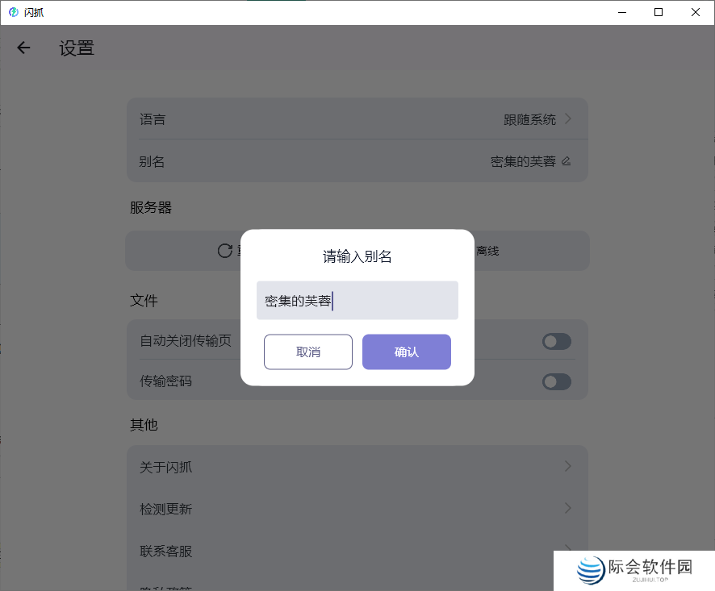The width and height of the screenshot is (715, 591).
Task: Toggle the 自动关闭传输页 switch on
Action: (556, 341)
